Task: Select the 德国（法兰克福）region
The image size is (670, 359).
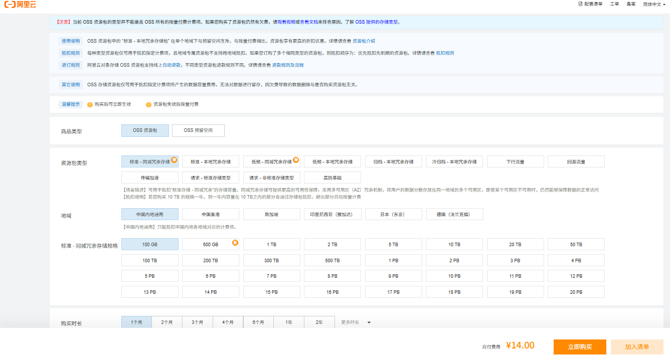Action: 454,214
